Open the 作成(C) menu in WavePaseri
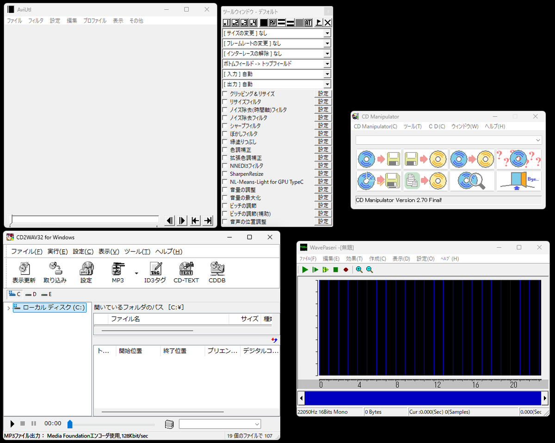555x443 pixels. (x=377, y=259)
